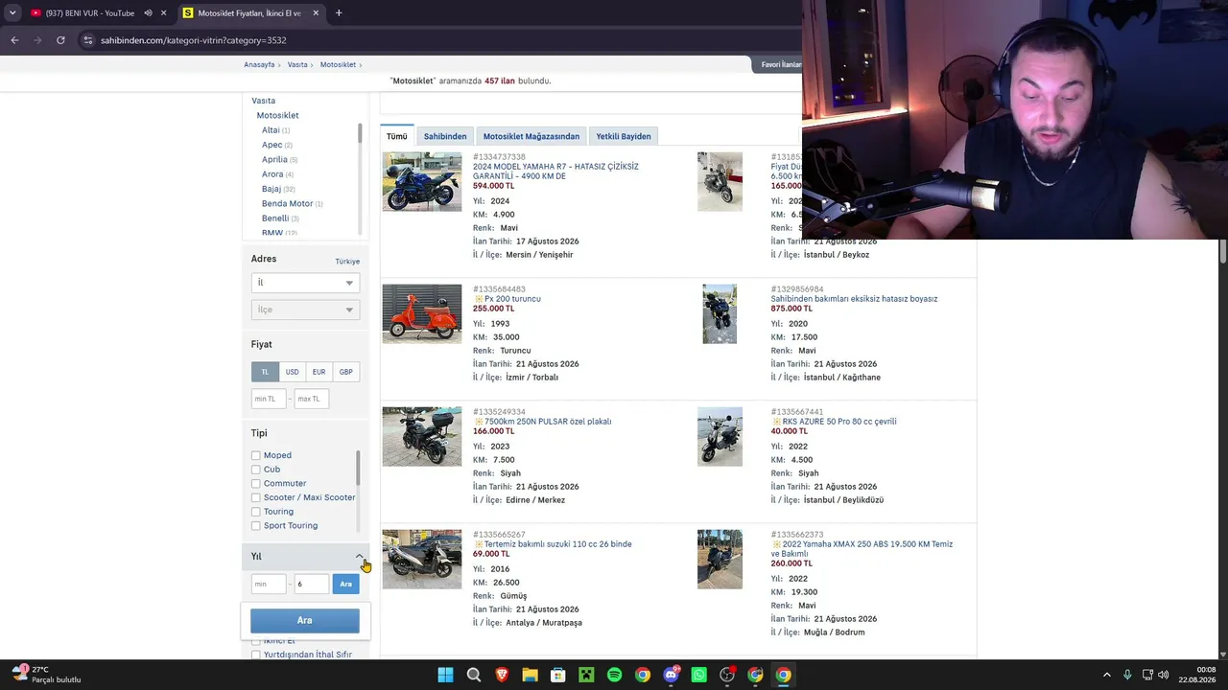Select TL currency button
The image size is (1228, 690).
coord(265,372)
